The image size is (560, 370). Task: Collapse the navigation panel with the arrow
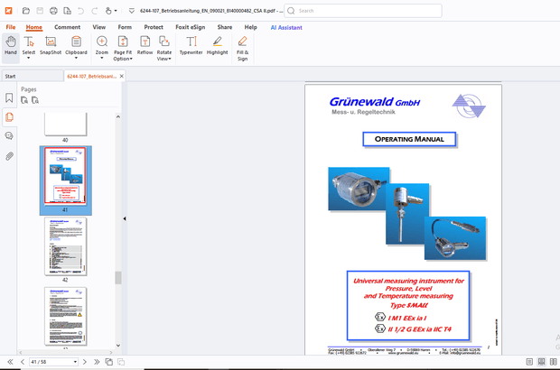point(125,218)
